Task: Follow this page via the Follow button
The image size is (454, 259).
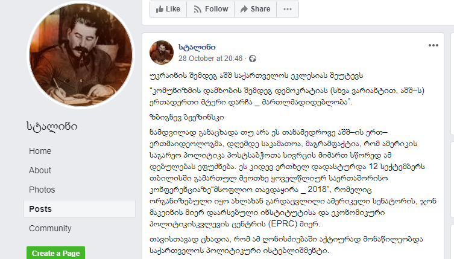Action: click(x=210, y=9)
